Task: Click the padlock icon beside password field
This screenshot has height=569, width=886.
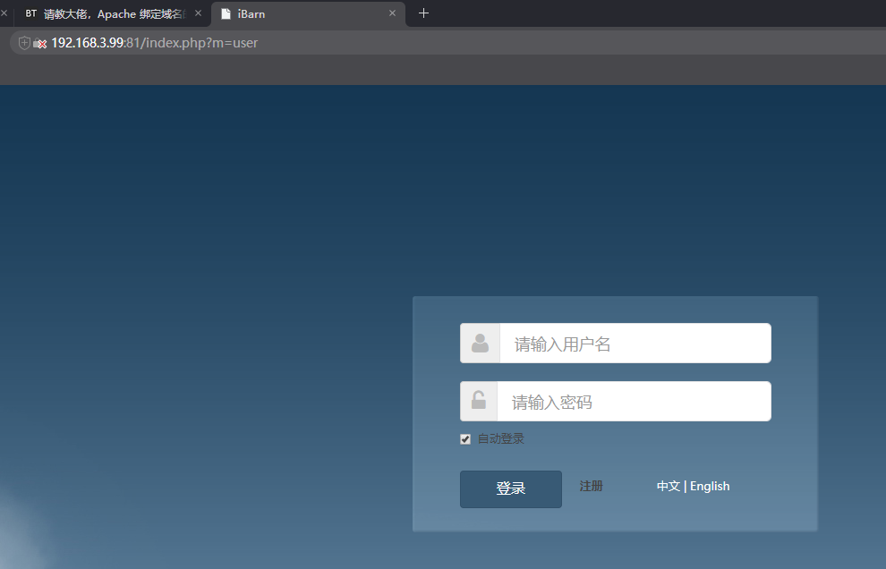Action: click(x=479, y=400)
